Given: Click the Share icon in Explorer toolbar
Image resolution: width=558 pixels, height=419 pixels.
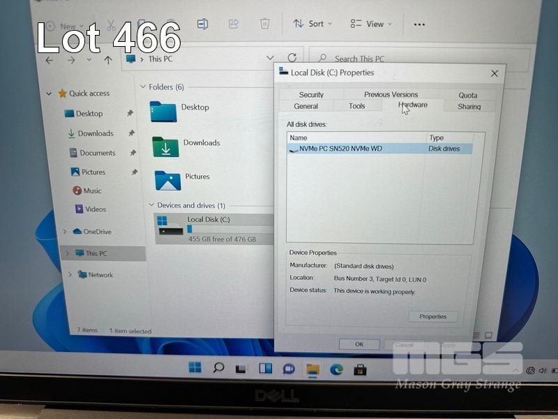Looking at the screenshot, I should (x=234, y=24).
